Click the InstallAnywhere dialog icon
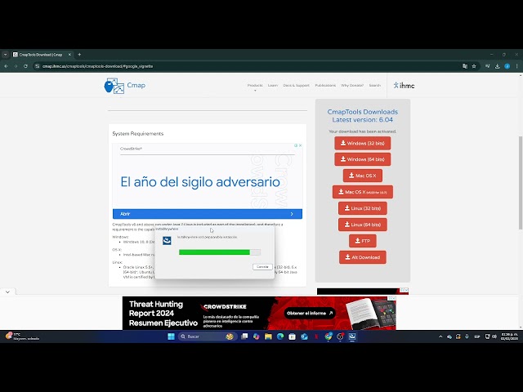Image resolution: width=523 pixels, height=392 pixels. tap(167, 240)
